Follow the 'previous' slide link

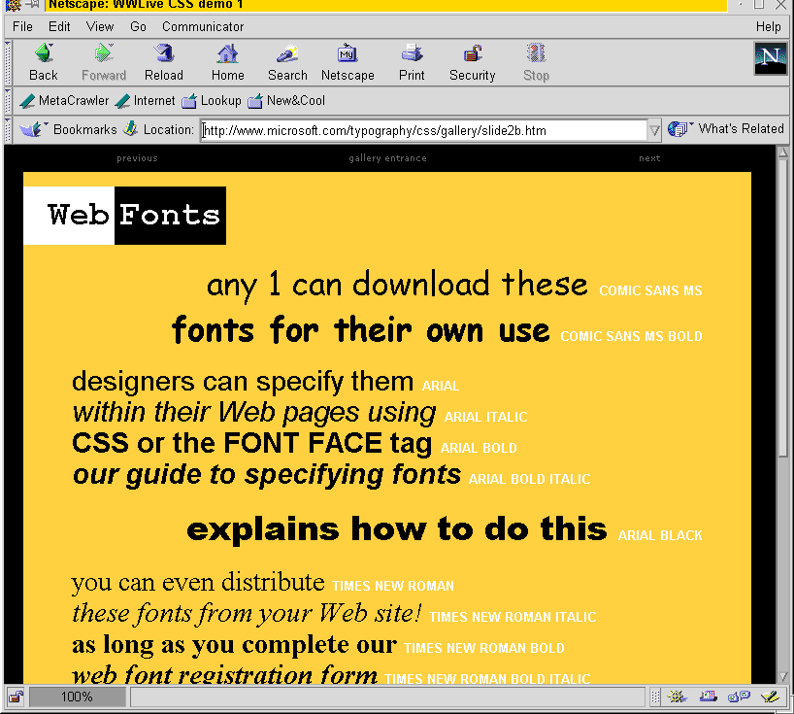pos(137,158)
